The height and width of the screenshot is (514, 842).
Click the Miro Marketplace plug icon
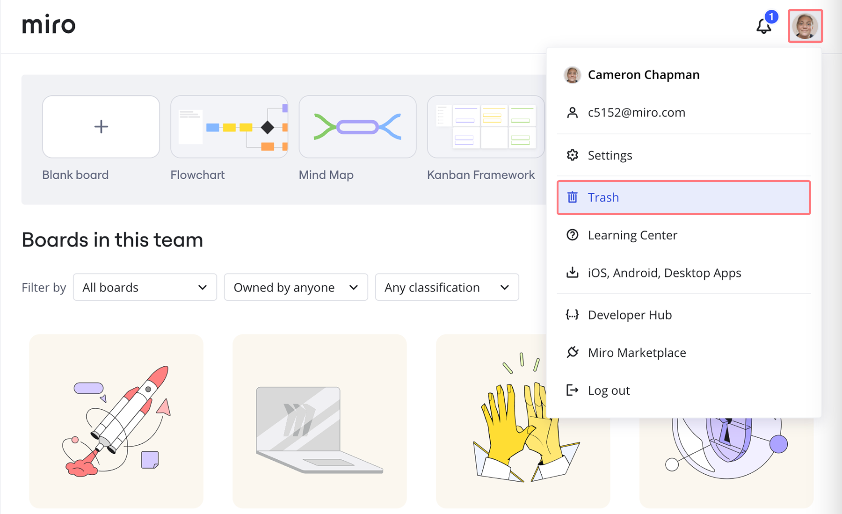[572, 352]
